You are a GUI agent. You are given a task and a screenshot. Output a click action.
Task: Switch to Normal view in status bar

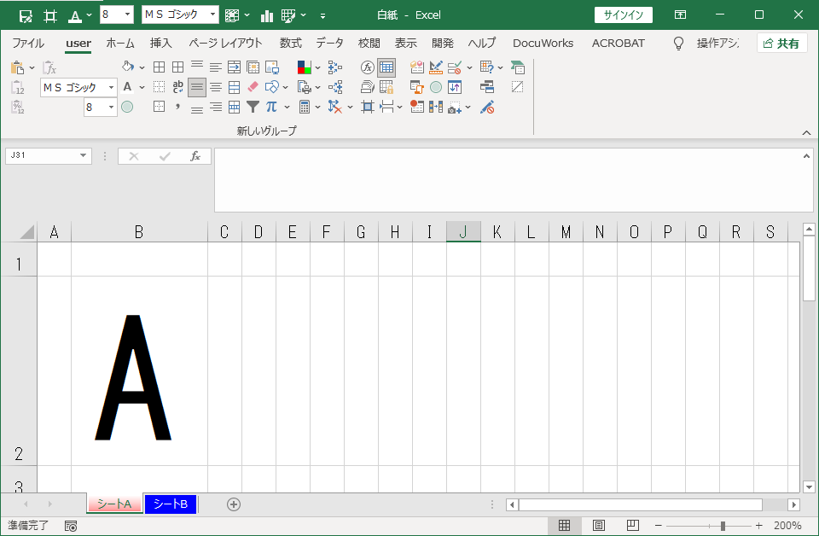tap(564, 525)
